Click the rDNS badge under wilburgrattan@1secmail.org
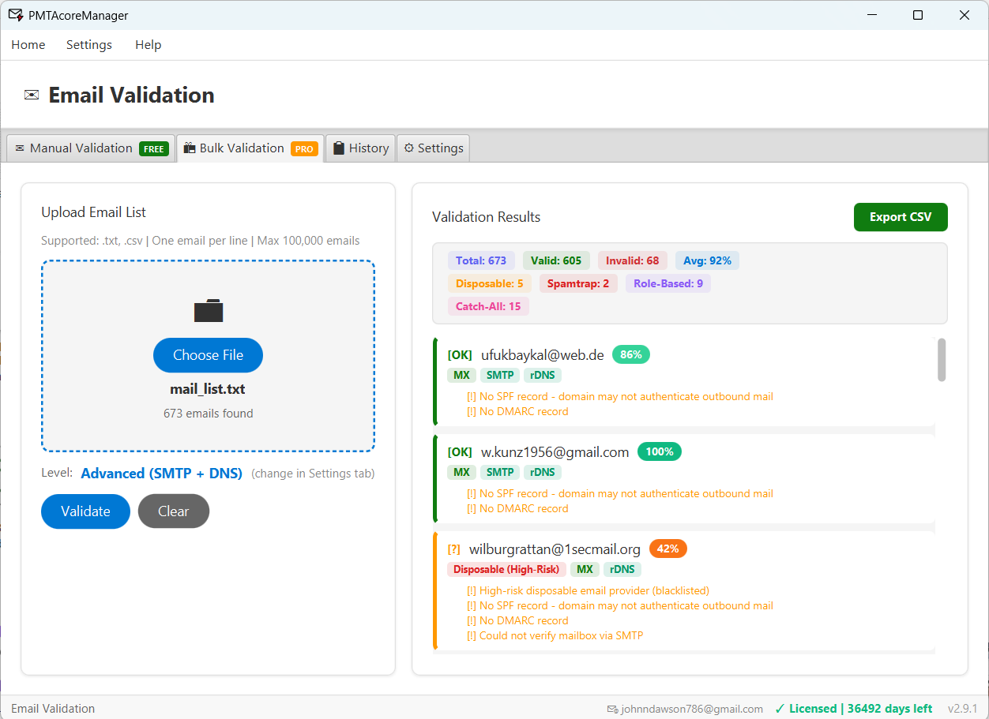Viewport: 989px width, 719px height. coord(622,569)
